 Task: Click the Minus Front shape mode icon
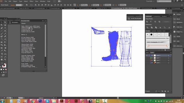151,22
